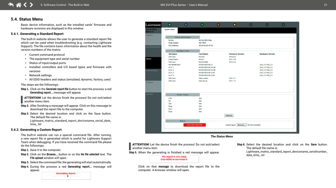Click the report ready download message
This screenshot has width=336, height=188.
[x=174, y=158]
